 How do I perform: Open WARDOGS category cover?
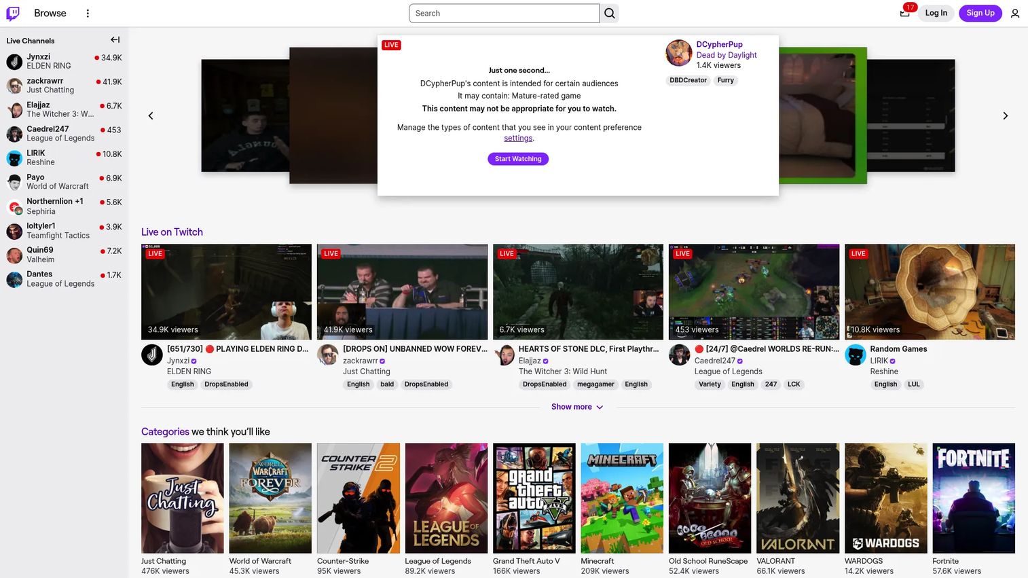885,499
